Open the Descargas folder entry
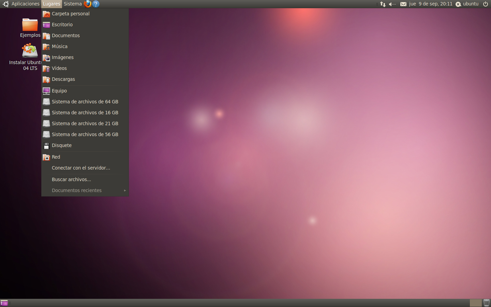Image resolution: width=491 pixels, height=307 pixels. pyautogui.click(x=85, y=79)
